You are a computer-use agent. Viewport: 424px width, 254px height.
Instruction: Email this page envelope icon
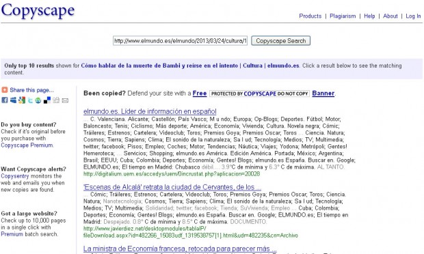tap(65, 100)
